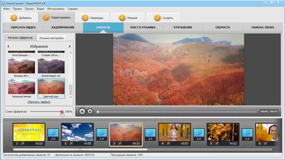Switch to УЛУЧШЕНИЯ section
Image resolution: width=285 pixels, height=160 pixels.
[183, 28]
